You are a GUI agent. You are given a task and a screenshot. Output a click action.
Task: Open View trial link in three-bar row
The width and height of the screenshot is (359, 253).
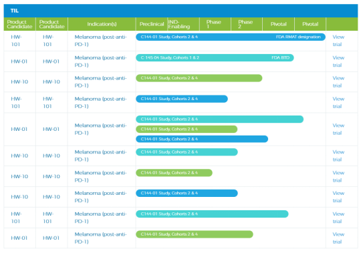click(338, 129)
